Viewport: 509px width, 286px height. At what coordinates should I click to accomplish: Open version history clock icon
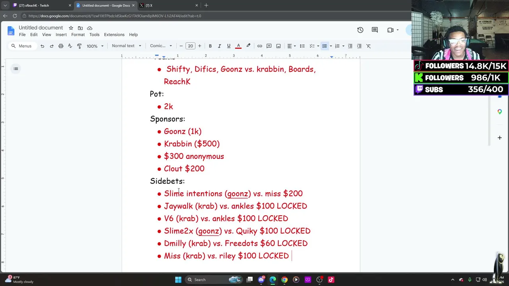coord(360,30)
